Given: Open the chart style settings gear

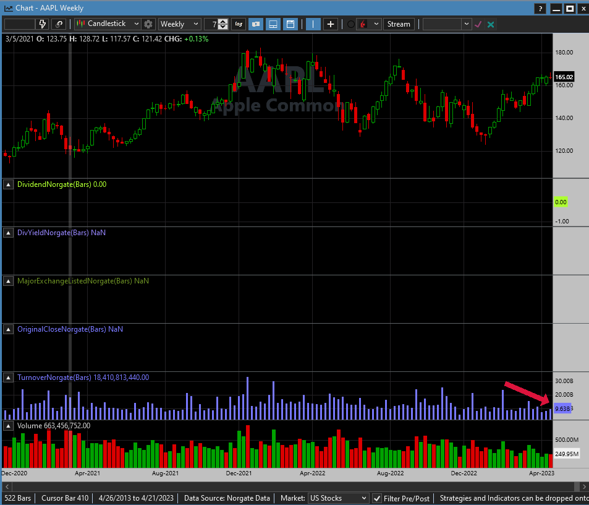Looking at the screenshot, I should click(148, 24).
